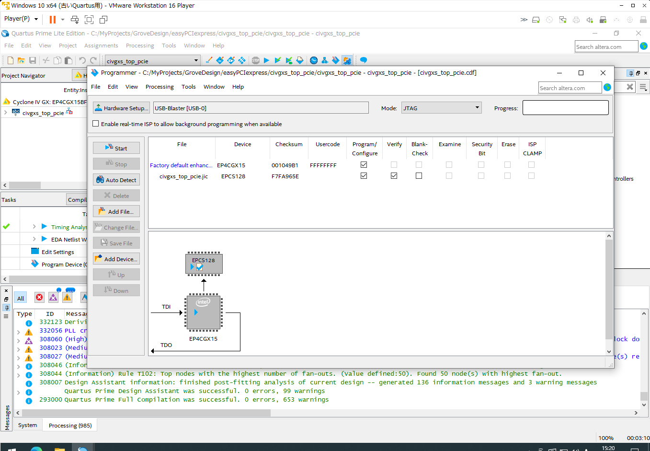Expand the Timing Analysis task

(34, 227)
